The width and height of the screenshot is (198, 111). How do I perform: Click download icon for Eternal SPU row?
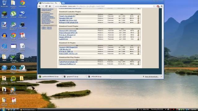pos(138,31)
